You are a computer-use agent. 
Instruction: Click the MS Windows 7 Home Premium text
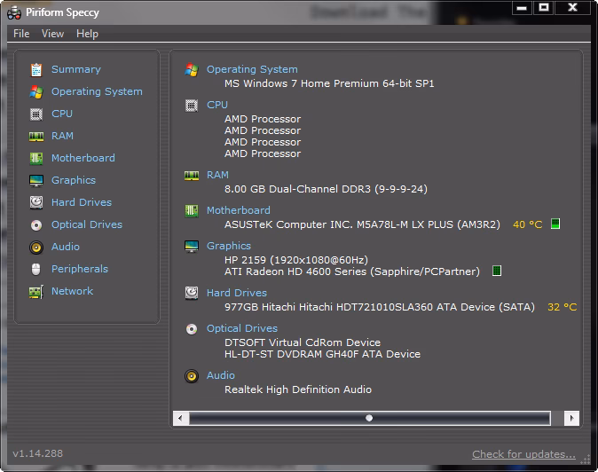[x=329, y=83]
